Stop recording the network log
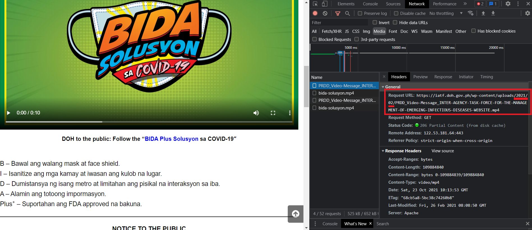This screenshot has height=230, width=532. tap(315, 13)
